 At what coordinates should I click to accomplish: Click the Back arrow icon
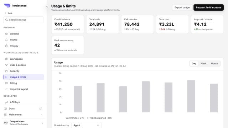pyautogui.click(x=5, y=13)
